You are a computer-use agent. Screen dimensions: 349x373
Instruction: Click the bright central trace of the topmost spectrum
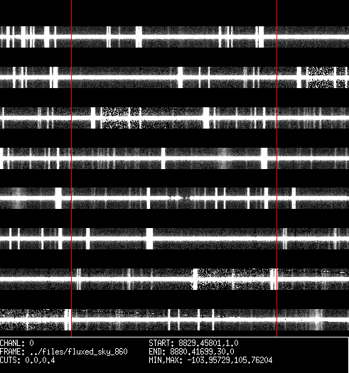pyautogui.click(x=175, y=37)
